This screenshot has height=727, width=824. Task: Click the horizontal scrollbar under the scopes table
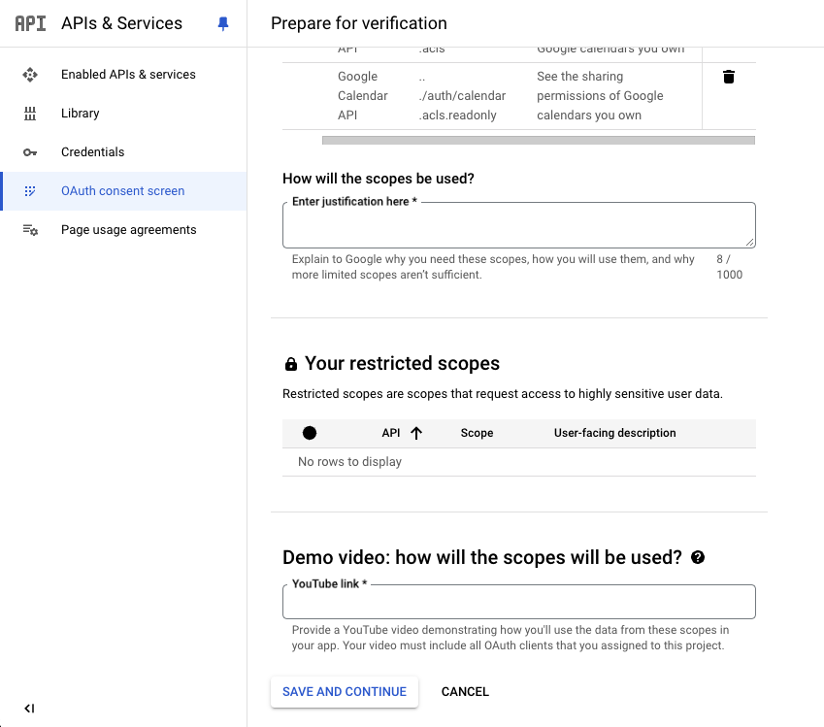(x=538, y=141)
